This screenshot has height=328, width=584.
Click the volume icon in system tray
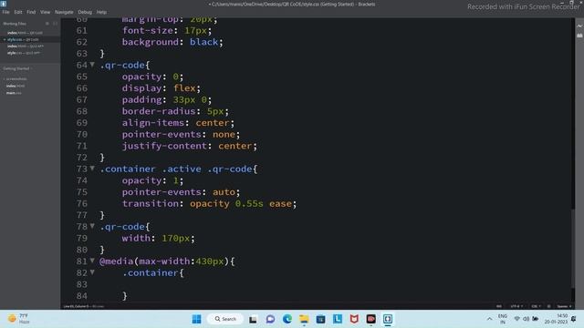(526, 319)
